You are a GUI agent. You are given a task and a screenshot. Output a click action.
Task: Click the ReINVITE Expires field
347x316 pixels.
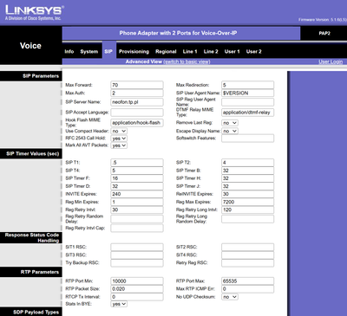(248, 194)
